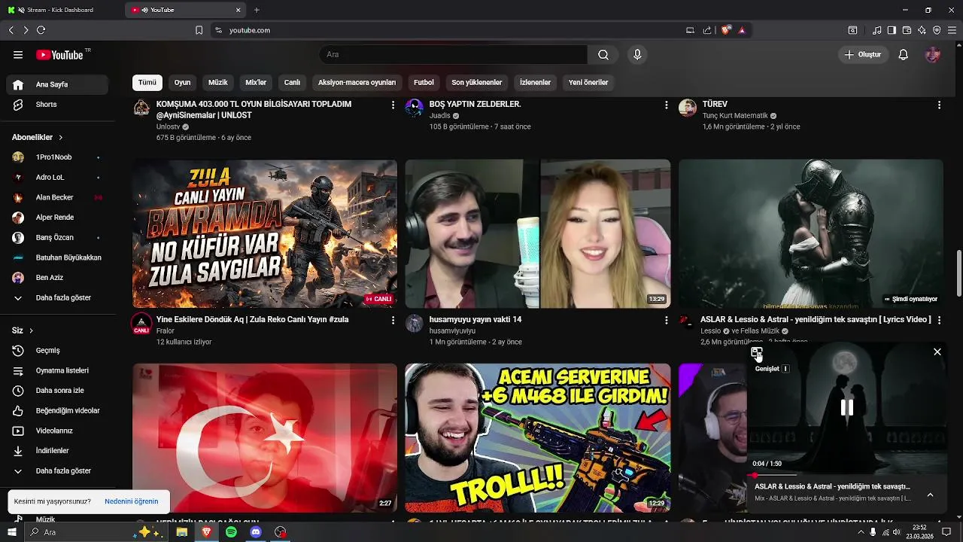Select the Oyun filter chip

[x=183, y=83]
